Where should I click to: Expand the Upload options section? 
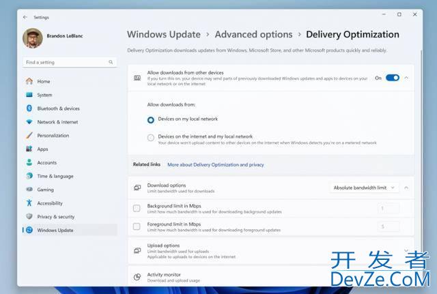pos(406,250)
